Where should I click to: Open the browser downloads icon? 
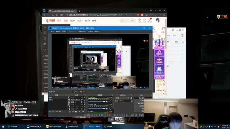pyautogui.click(x=146, y=15)
